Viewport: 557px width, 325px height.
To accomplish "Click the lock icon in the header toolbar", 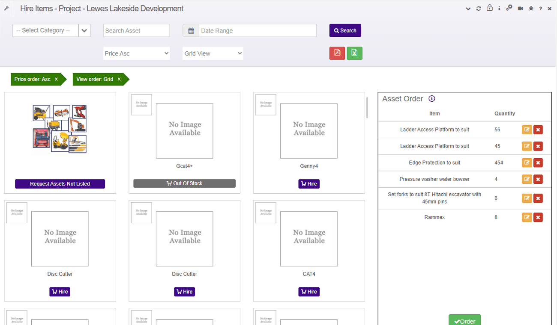I will (489, 8).
